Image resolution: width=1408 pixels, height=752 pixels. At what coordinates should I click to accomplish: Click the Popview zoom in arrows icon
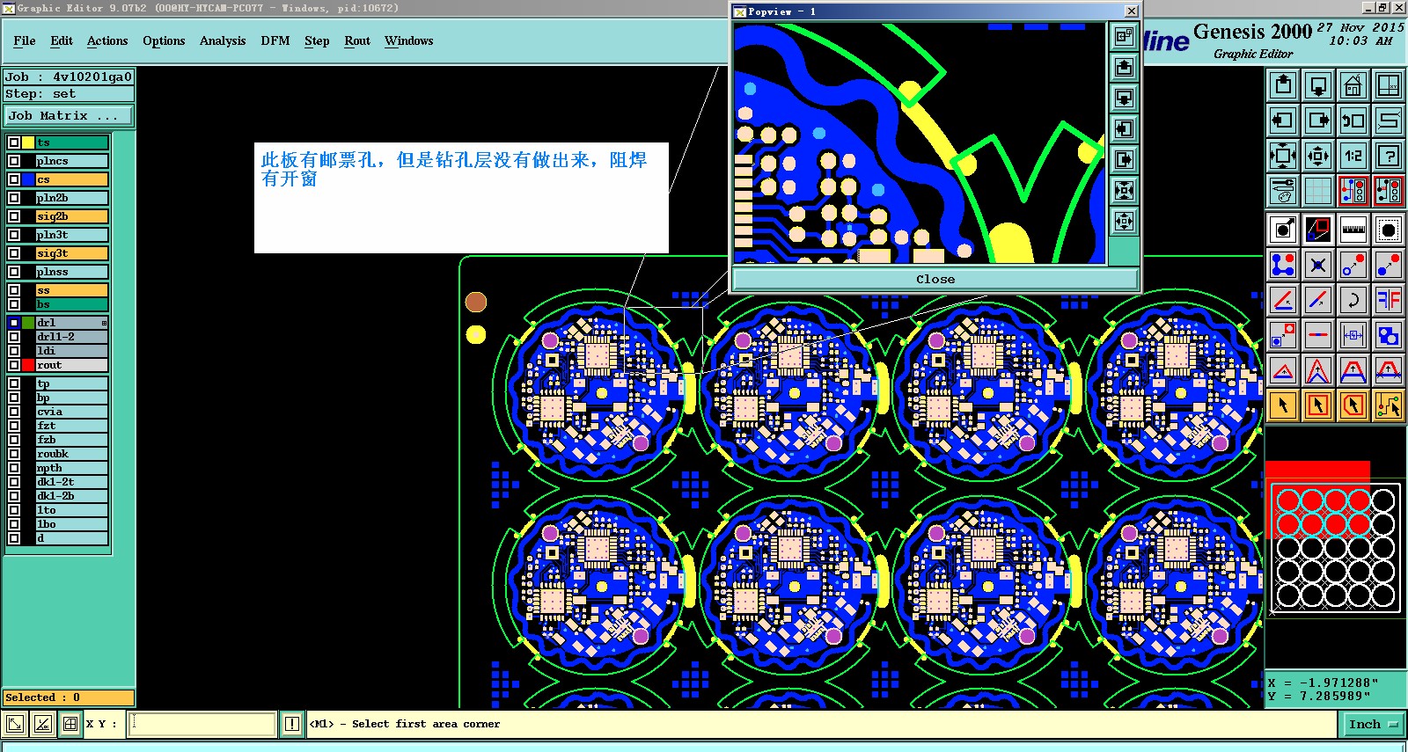click(1124, 190)
